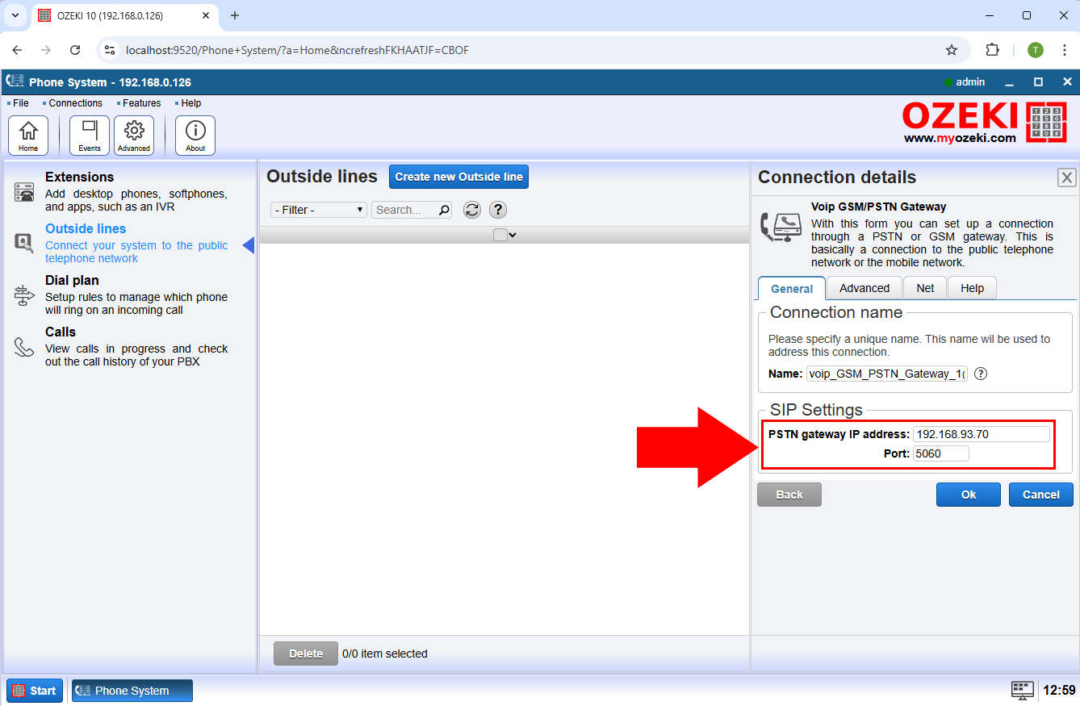Click the search magnifier icon
The height and width of the screenshot is (706, 1080).
444,210
